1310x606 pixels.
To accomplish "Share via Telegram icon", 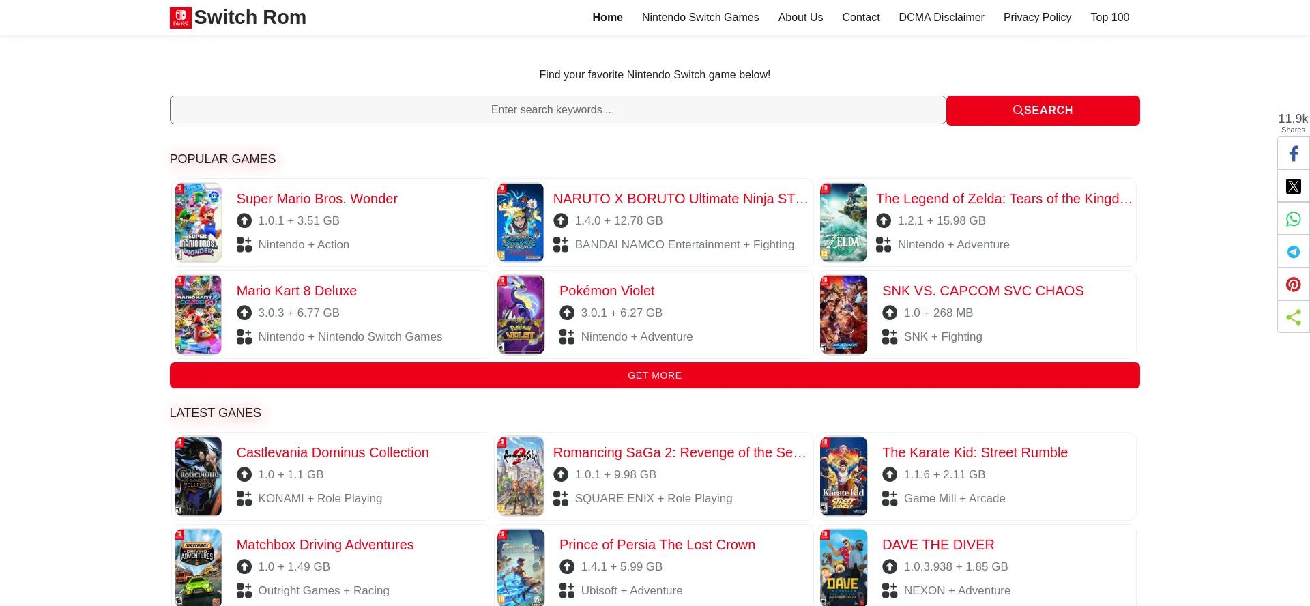I will click(x=1294, y=252).
